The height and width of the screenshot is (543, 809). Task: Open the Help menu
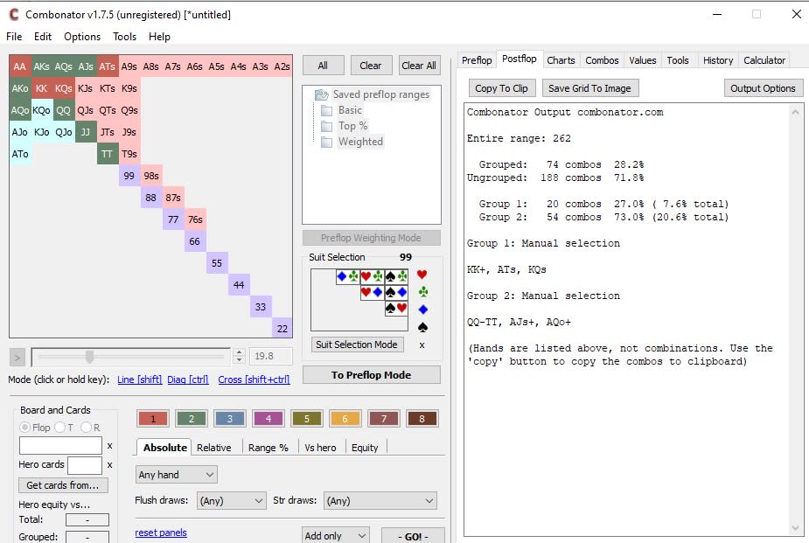[159, 37]
